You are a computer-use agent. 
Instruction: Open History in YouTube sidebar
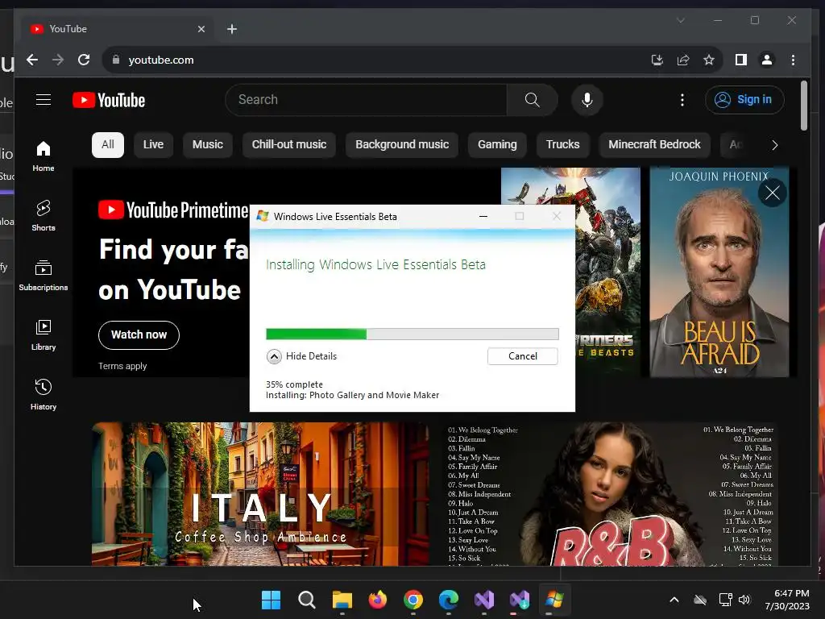pyautogui.click(x=44, y=395)
